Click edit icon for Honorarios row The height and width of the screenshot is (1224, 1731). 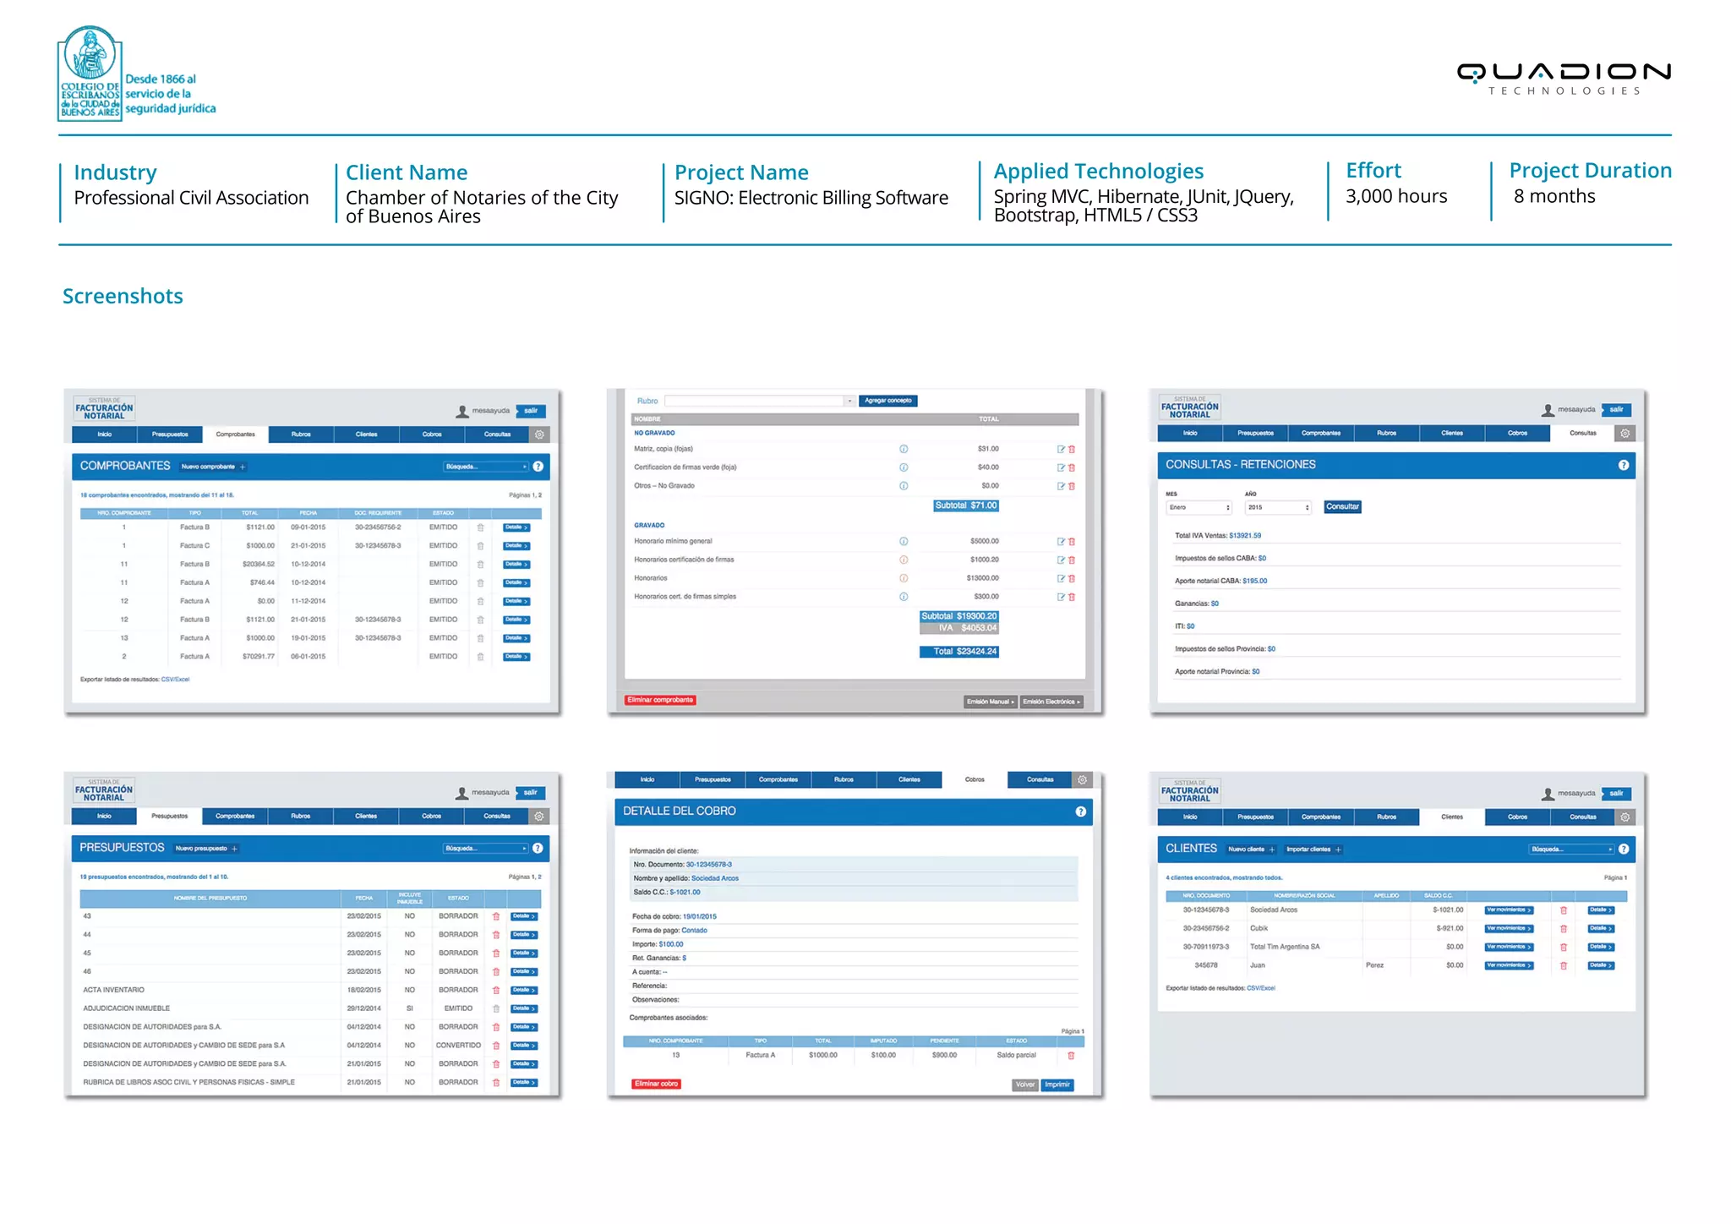pyautogui.click(x=1061, y=578)
